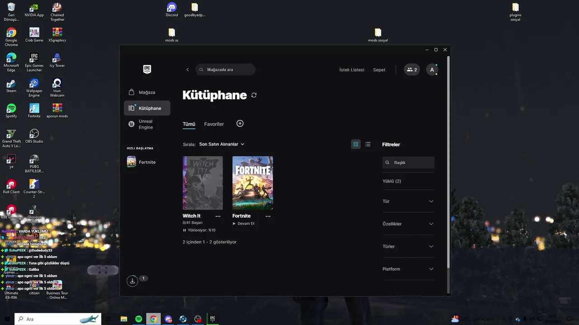Click Yükleniyor: %10 under Witch It
This screenshot has height=325, width=579.
(199, 230)
